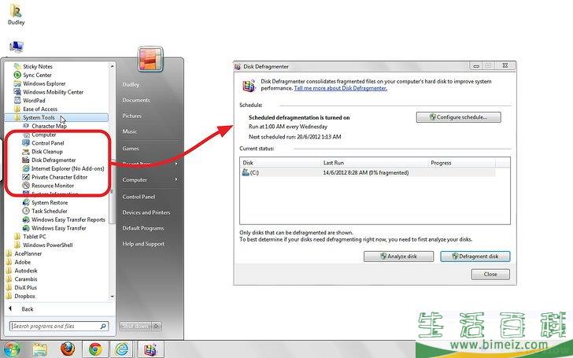Image resolution: width=573 pixels, height=358 pixels.
Task: Click the Shut down button
Action: click(x=135, y=326)
